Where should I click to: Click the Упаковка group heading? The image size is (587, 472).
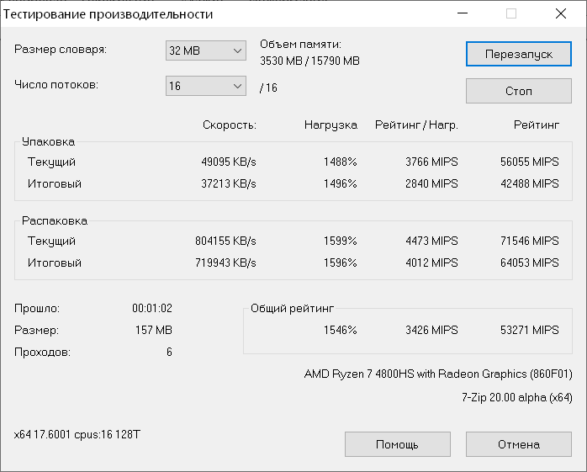(48, 142)
